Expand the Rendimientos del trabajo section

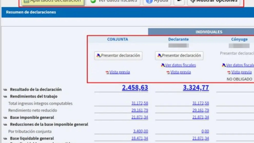click(5, 96)
